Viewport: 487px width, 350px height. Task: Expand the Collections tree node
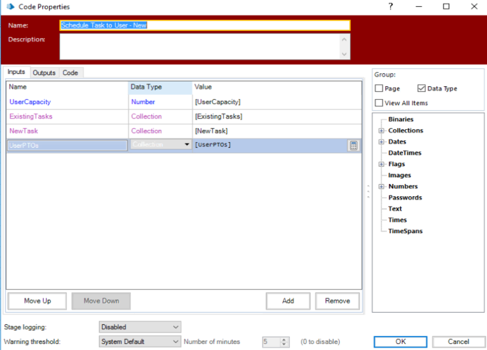381,130
